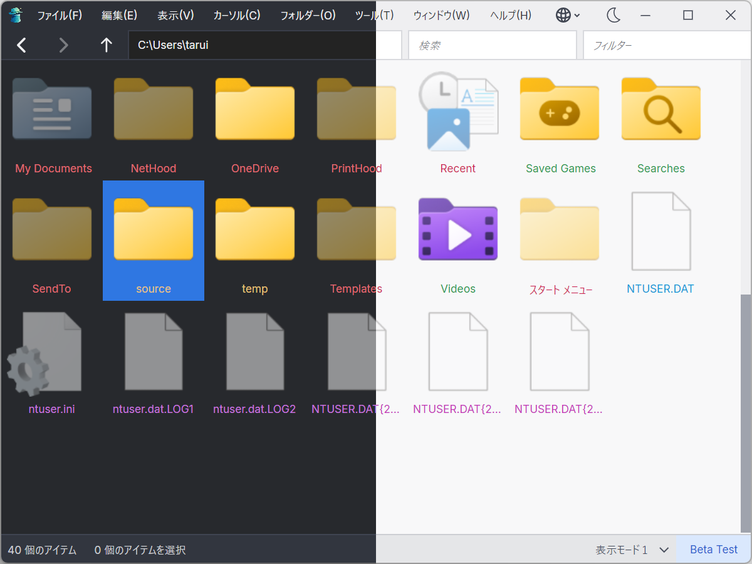This screenshot has width=752, height=564.
Task: Open the Saved Games folder icon
Action: pyautogui.click(x=559, y=108)
